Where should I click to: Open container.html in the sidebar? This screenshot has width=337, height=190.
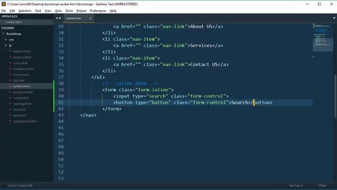click(x=23, y=69)
